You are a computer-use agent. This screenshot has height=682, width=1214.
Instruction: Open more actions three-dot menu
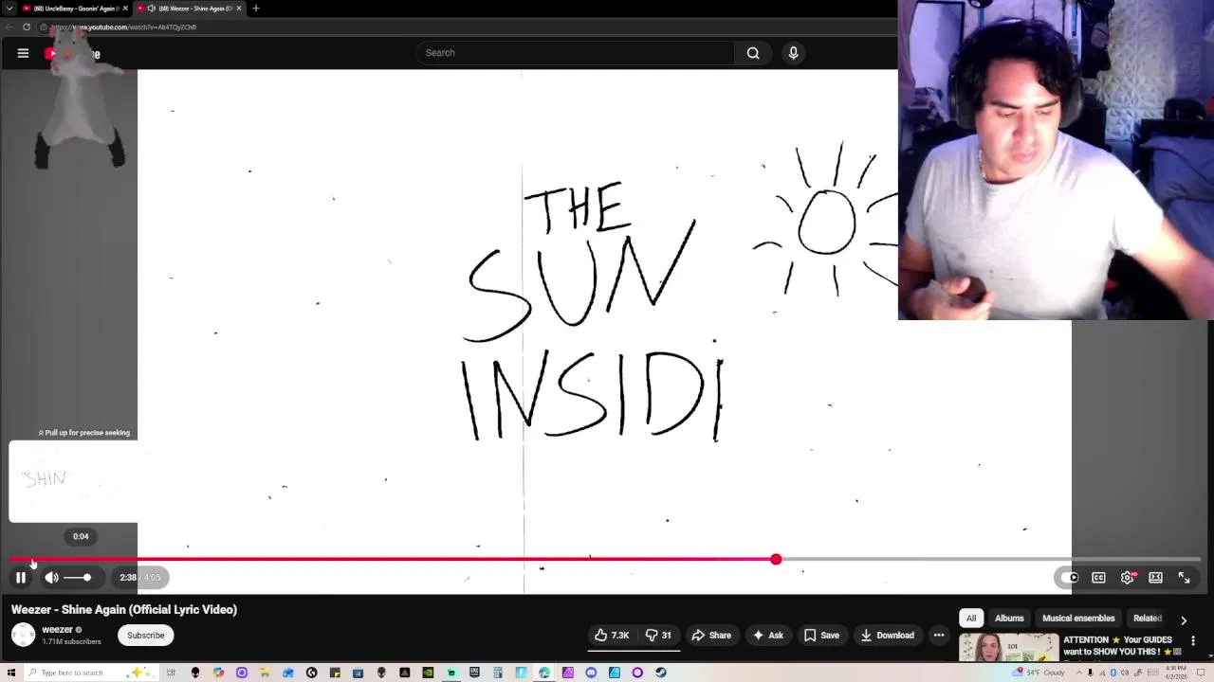click(939, 636)
